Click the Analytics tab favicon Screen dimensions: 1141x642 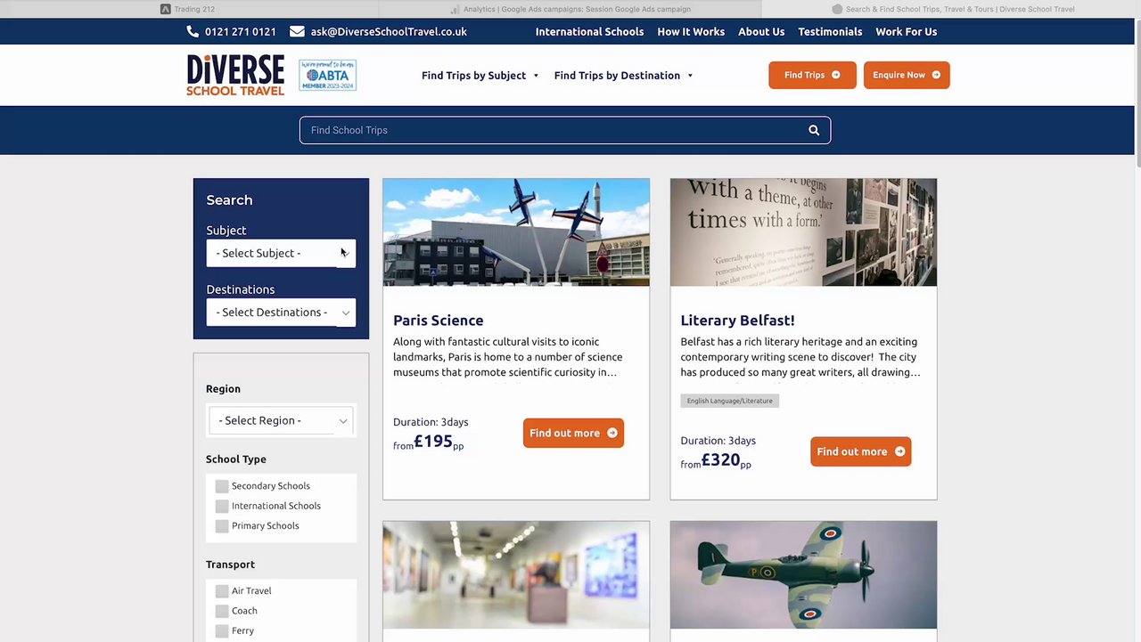coord(455,9)
